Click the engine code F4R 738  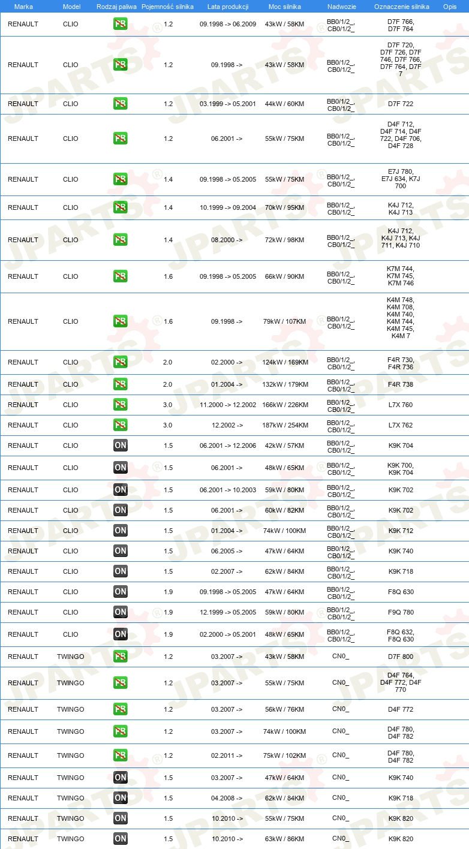coord(401,384)
